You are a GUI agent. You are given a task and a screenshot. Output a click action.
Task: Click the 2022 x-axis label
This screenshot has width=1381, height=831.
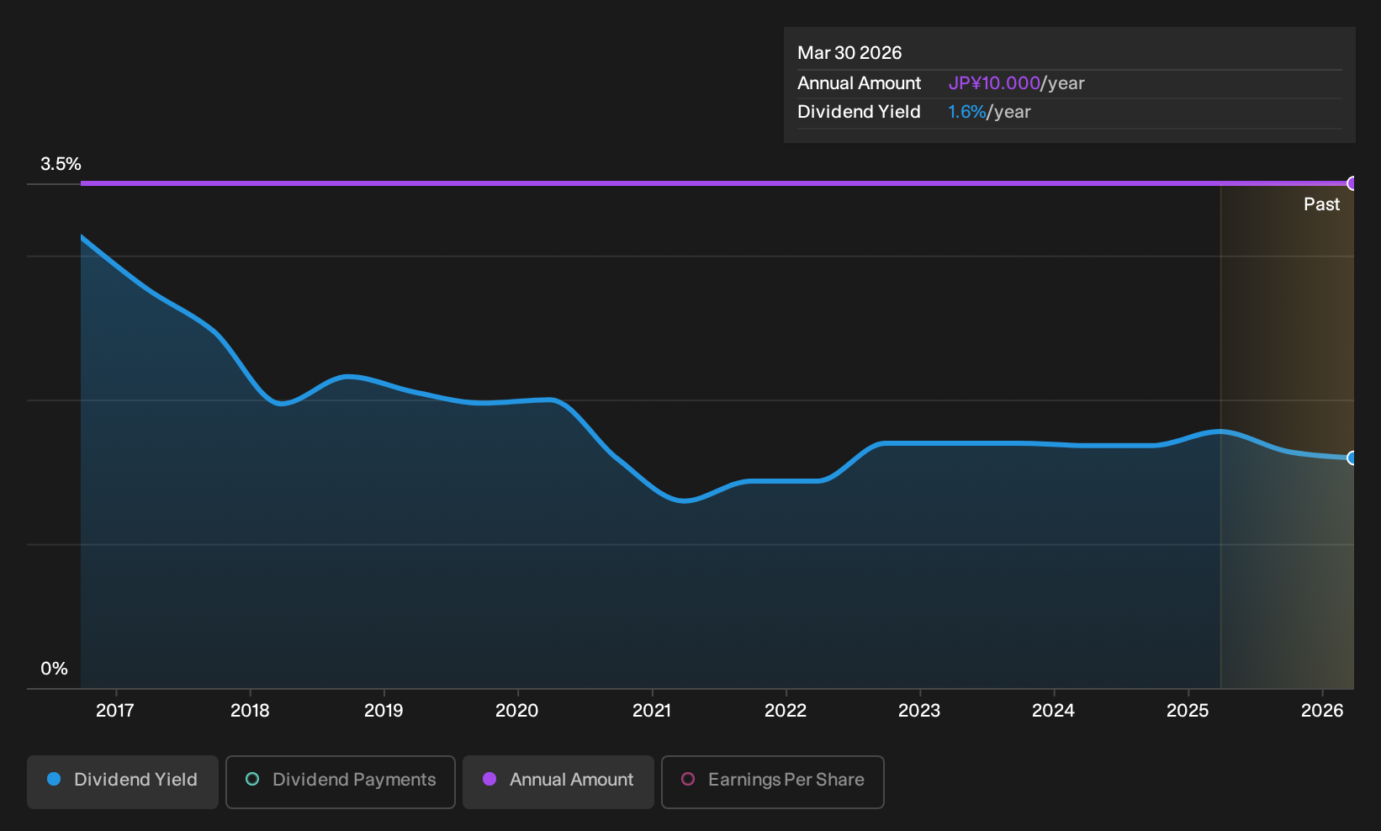tap(786, 711)
